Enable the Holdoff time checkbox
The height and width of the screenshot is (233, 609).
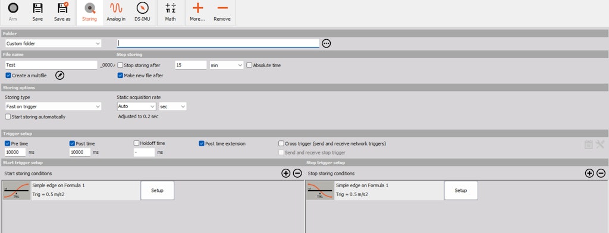pos(136,143)
